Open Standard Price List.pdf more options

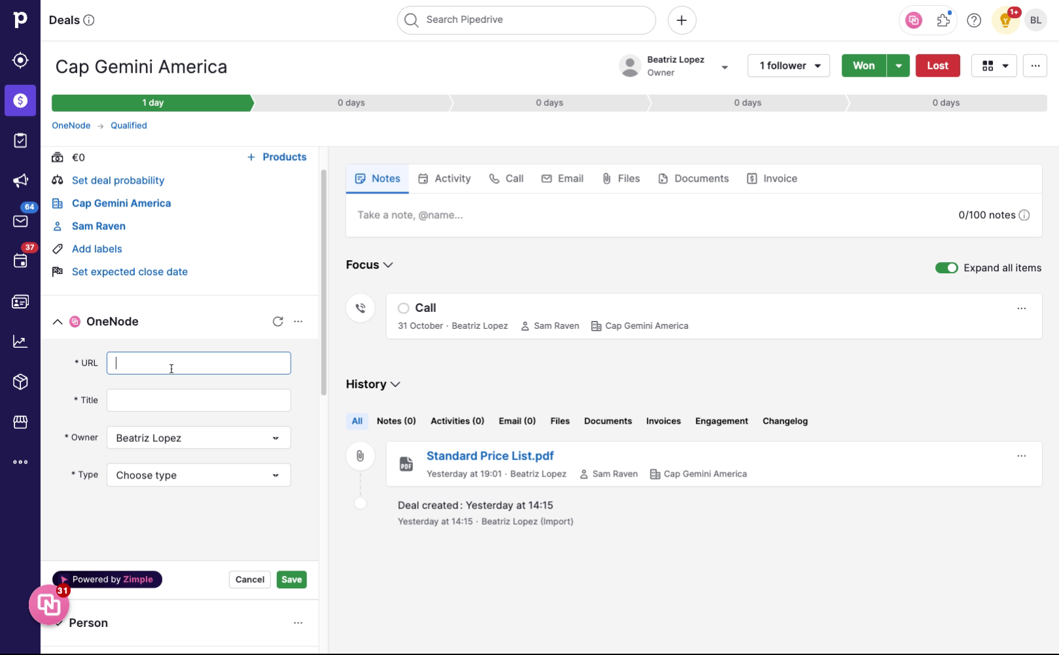pyautogui.click(x=1021, y=456)
